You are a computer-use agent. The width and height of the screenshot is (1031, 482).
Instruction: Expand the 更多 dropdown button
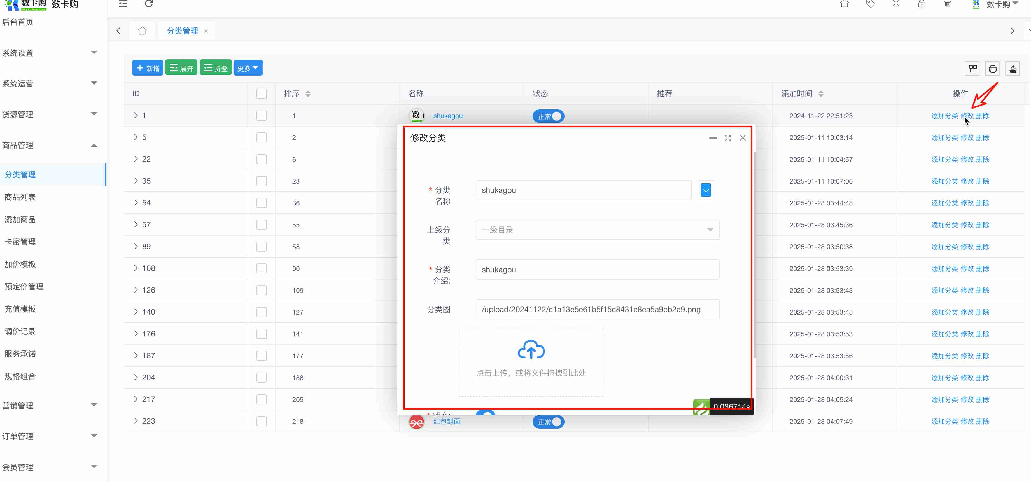(248, 68)
